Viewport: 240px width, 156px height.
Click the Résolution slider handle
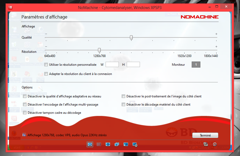99,50
